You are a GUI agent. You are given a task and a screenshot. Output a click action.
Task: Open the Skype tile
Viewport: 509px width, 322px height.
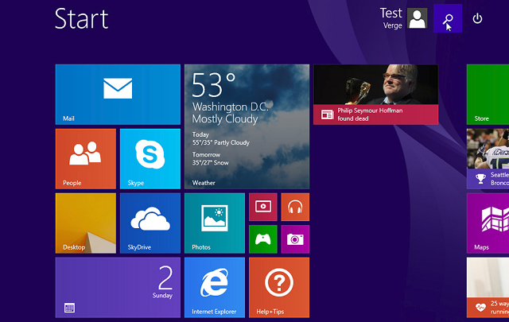point(150,158)
